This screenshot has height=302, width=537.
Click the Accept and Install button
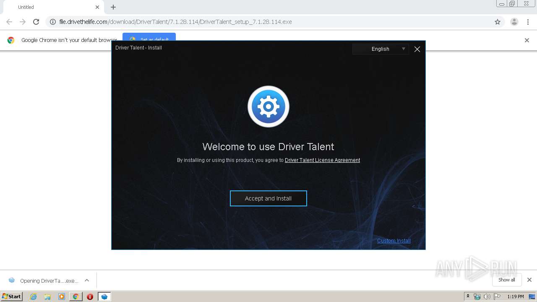point(268,198)
